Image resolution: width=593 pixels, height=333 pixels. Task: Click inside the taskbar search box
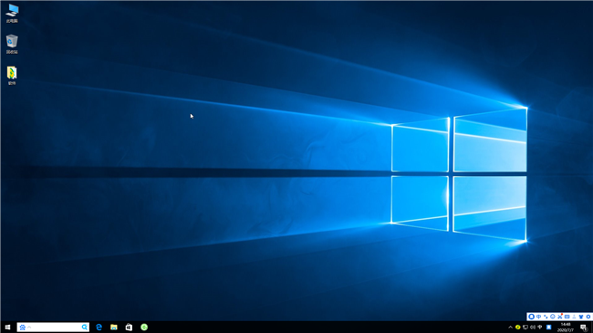[53, 328]
